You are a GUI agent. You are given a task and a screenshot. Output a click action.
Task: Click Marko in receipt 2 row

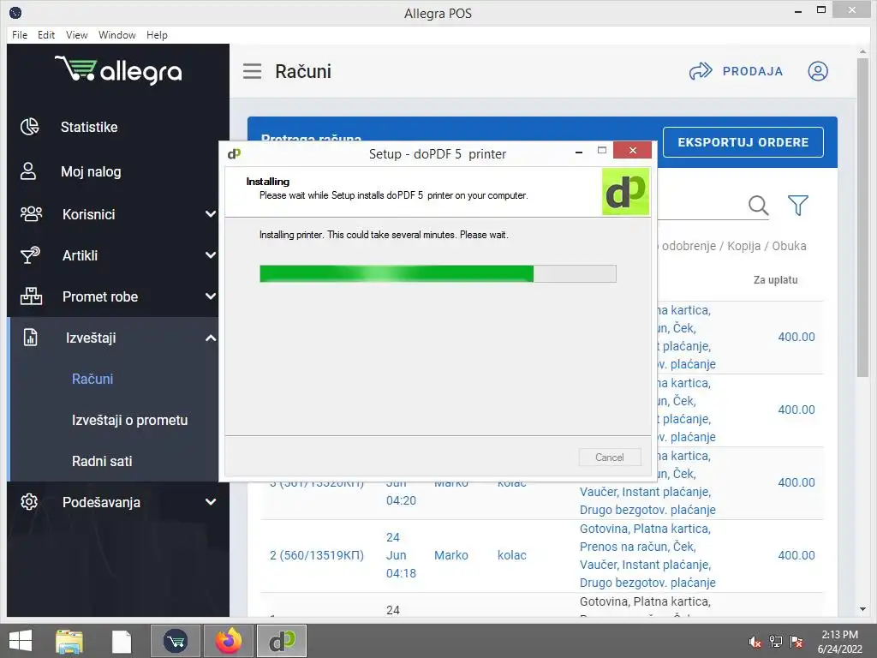pos(450,555)
